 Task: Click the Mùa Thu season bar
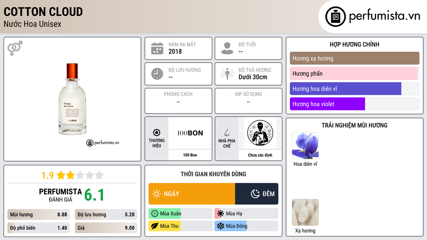(180, 226)
